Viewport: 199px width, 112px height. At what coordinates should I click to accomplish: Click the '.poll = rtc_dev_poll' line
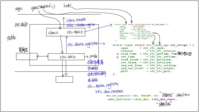click(x=135, y=31)
